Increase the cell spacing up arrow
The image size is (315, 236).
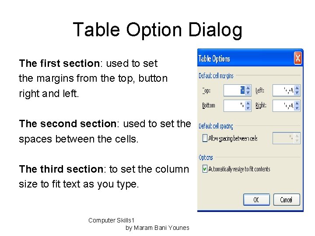(x=297, y=136)
